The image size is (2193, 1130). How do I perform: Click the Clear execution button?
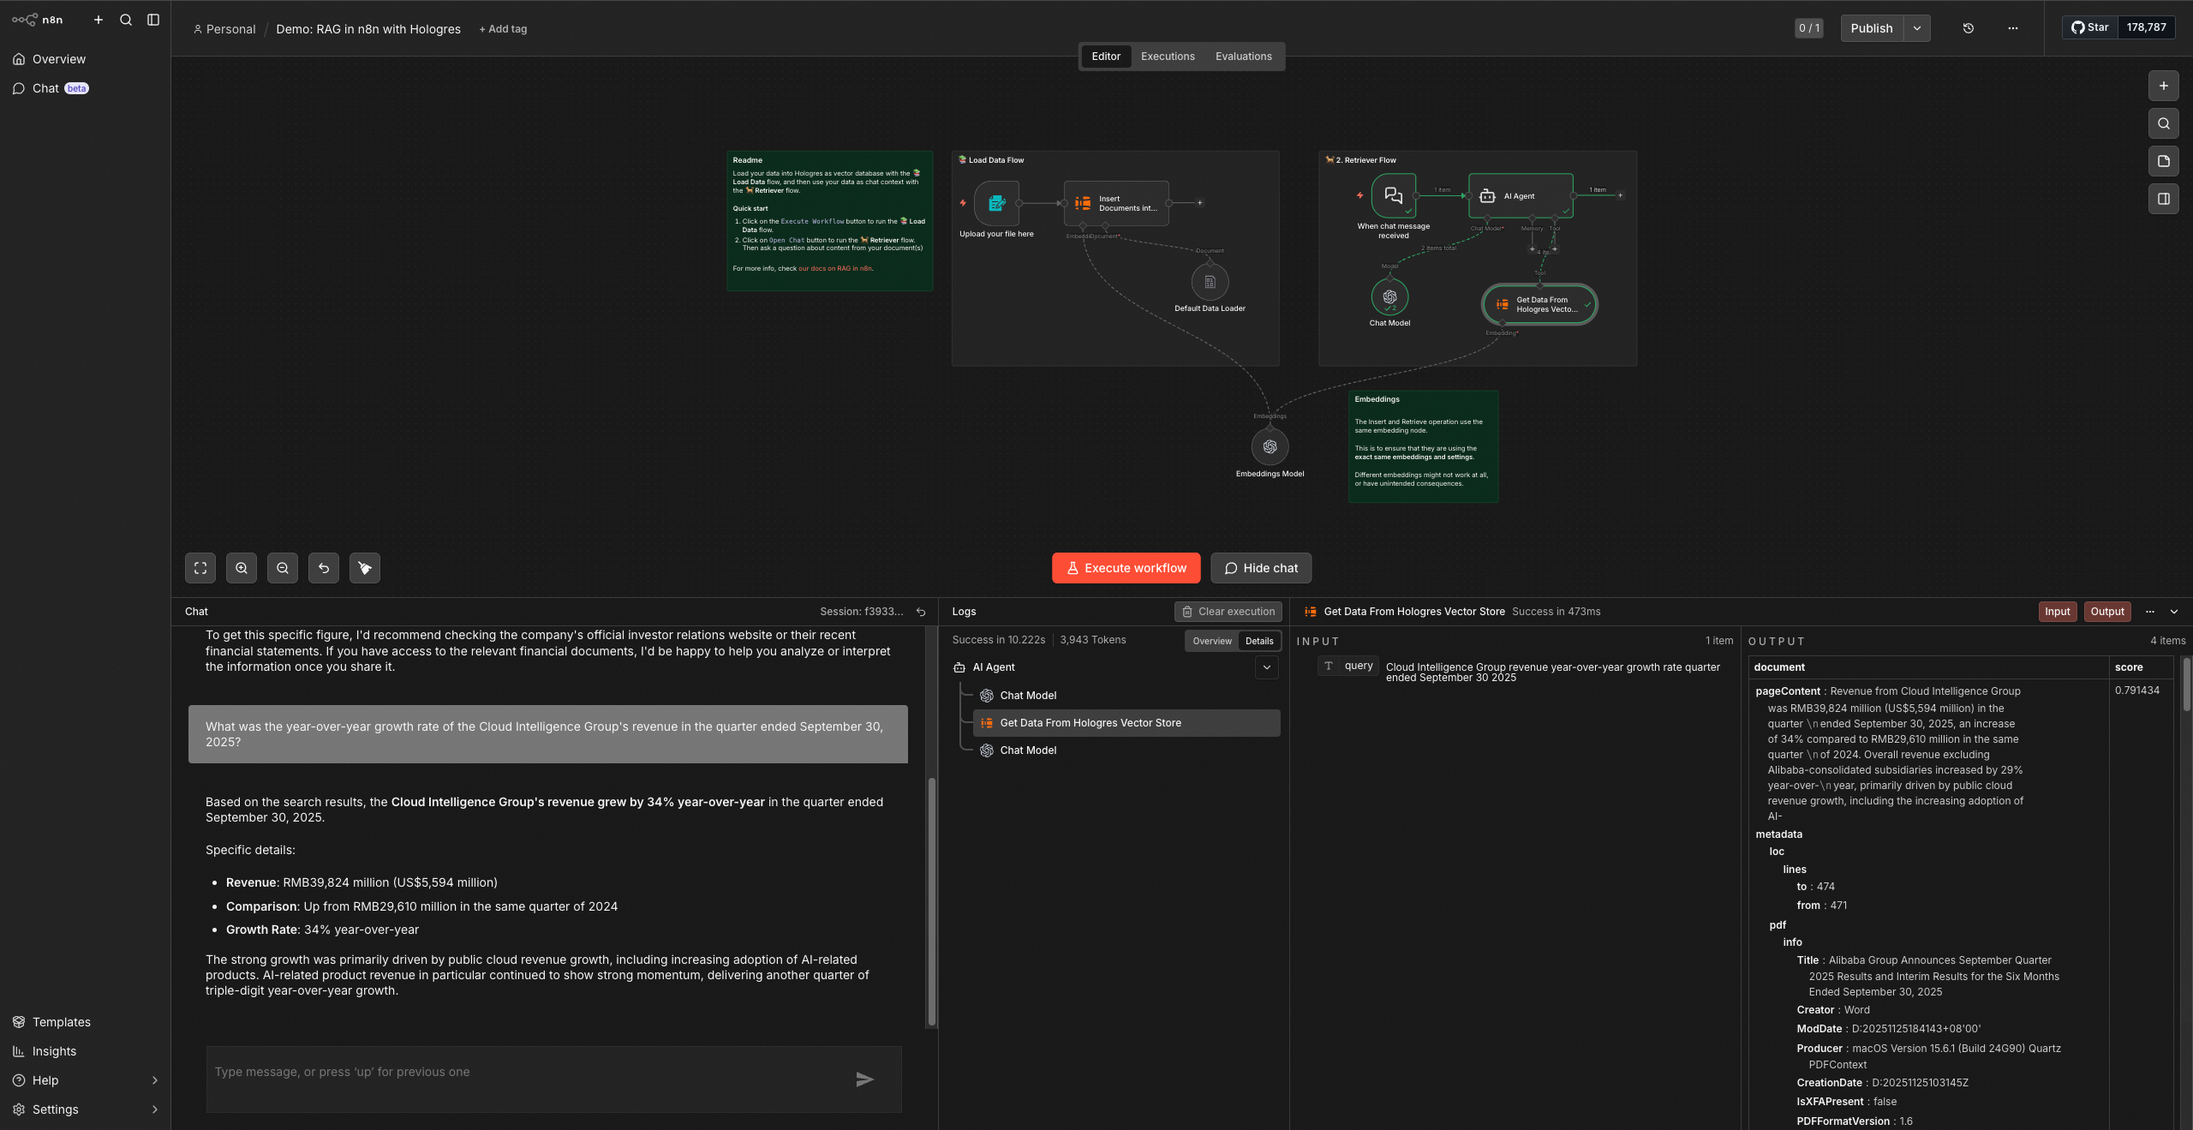1228,612
